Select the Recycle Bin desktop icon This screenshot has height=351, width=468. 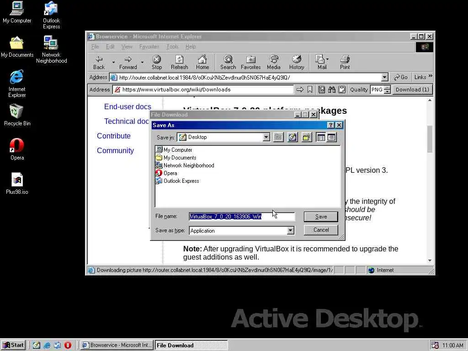(17, 115)
